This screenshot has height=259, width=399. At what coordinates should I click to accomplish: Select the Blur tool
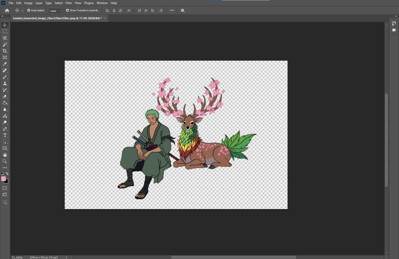(5, 109)
